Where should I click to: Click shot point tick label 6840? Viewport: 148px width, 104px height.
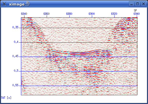click(x=24, y=14)
